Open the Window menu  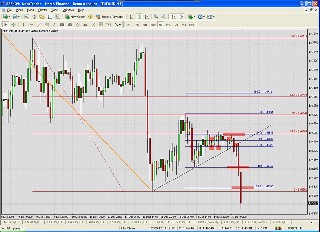68,10
